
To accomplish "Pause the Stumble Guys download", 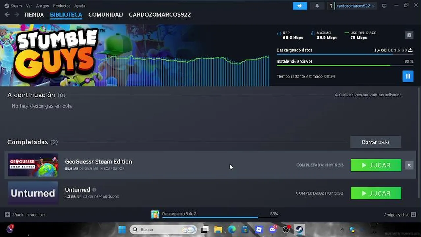I will [x=408, y=76].
